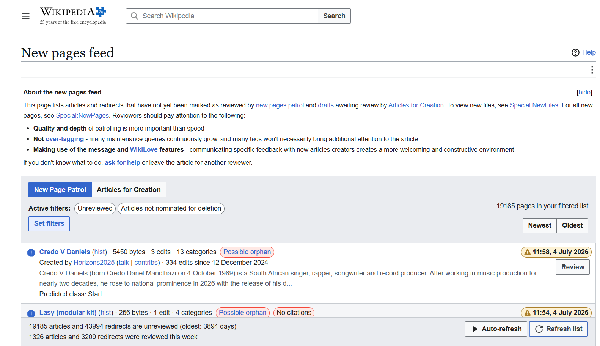Click the Unreviewed active filter tag

tap(95, 208)
